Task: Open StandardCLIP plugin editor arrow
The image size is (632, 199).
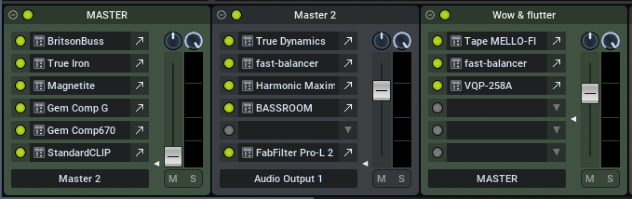Action: tap(139, 153)
